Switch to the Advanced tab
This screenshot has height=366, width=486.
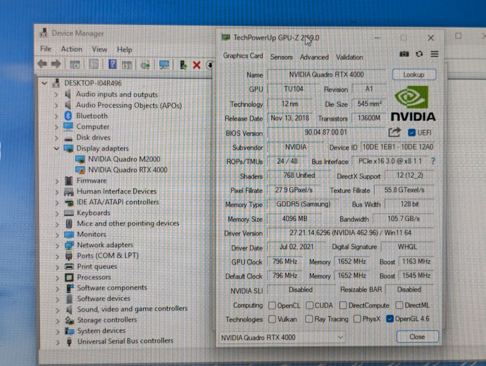point(314,58)
